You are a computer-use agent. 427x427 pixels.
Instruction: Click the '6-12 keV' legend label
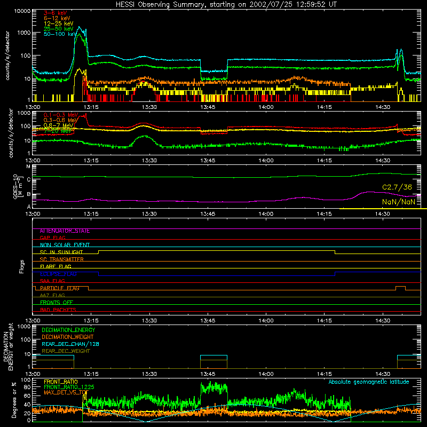coord(57,18)
